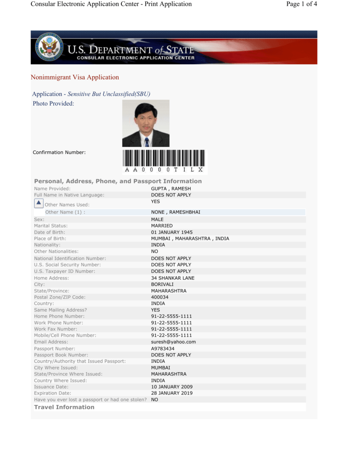Select the Confirmation Number label

click(x=59, y=152)
